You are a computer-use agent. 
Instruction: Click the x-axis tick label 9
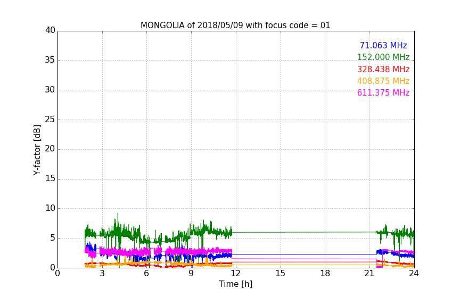(x=191, y=273)
